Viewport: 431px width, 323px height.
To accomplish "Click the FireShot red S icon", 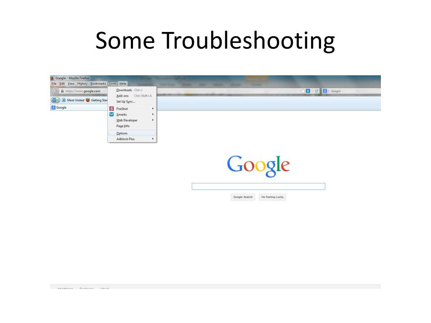I will coord(112,109).
